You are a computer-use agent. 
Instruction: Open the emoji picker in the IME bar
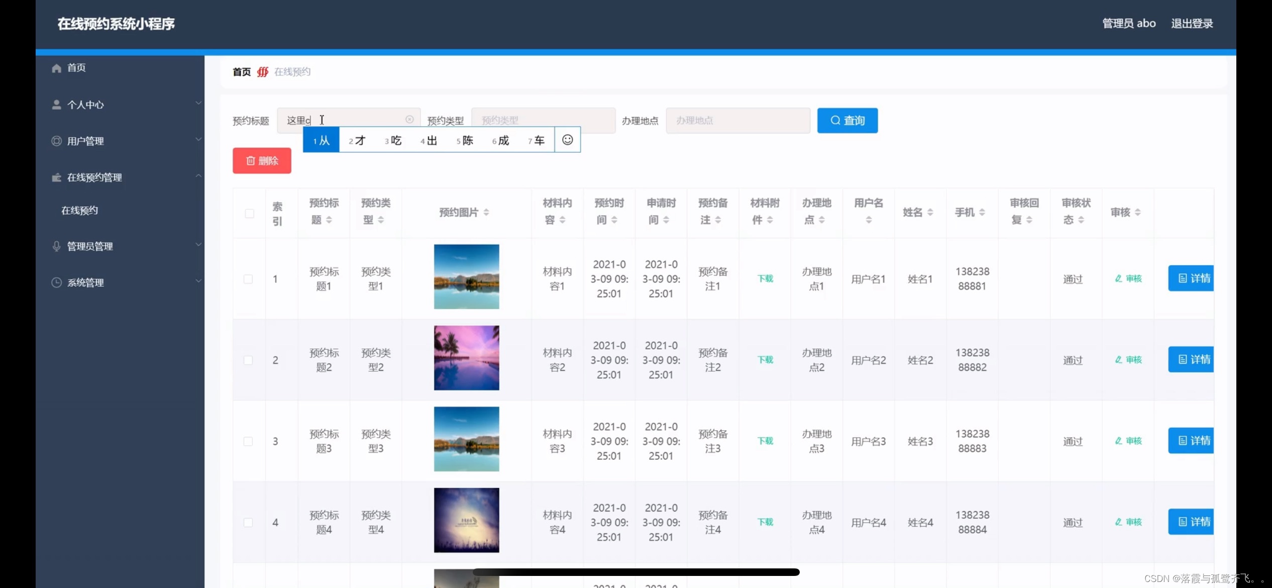[x=567, y=140]
